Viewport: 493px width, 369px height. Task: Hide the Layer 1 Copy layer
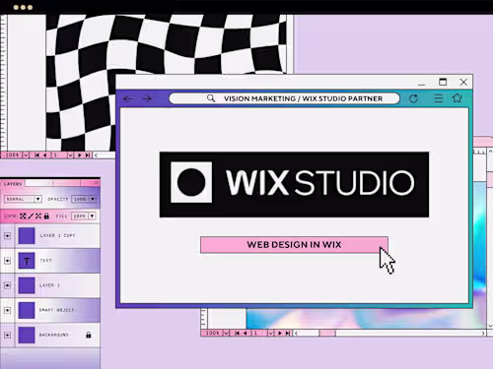click(x=7, y=236)
